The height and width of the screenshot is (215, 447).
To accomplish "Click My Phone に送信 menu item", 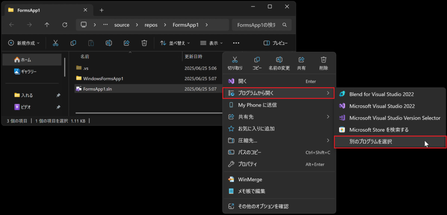I will pos(279,105).
